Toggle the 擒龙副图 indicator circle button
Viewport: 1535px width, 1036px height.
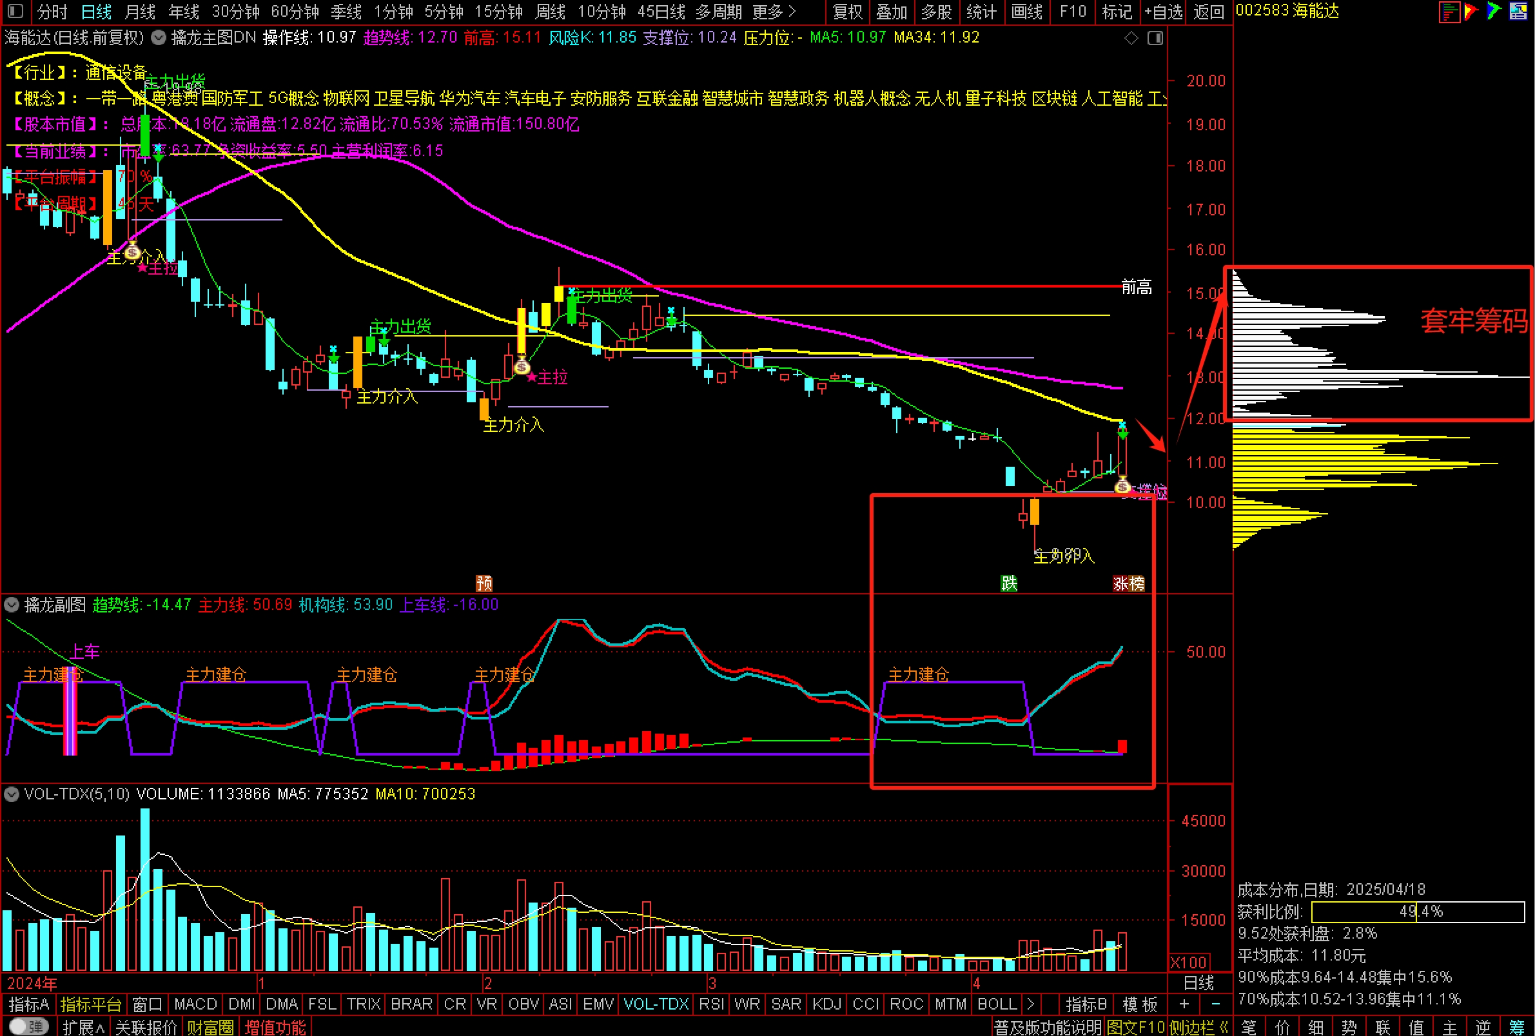coord(12,605)
